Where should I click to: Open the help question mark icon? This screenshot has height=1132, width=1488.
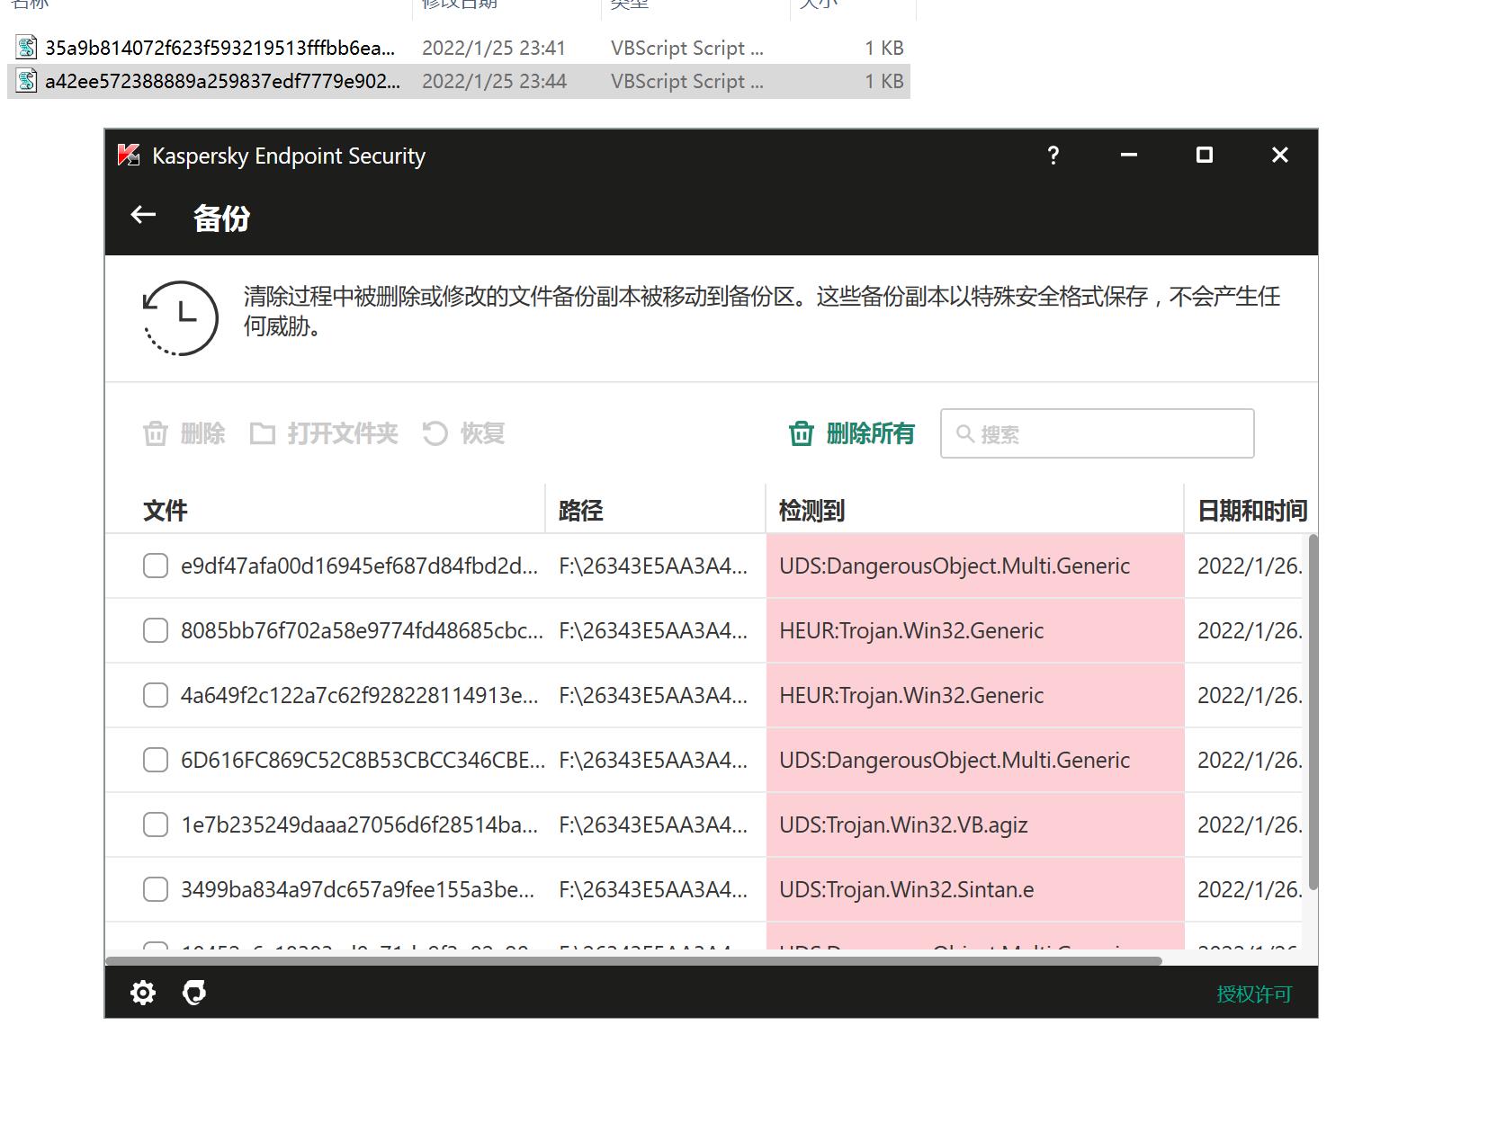[x=1053, y=156]
